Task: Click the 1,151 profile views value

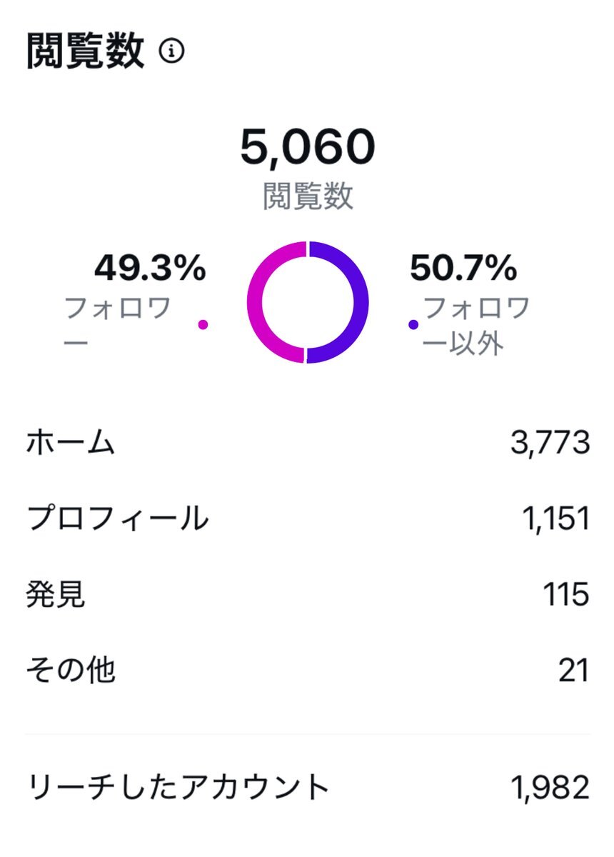Action: click(555, 519)
